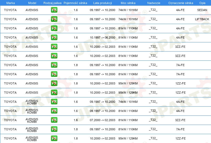
Task: Click 7A-FE in the AVENSIS KOMBI row
Action: tap(180, 129)
